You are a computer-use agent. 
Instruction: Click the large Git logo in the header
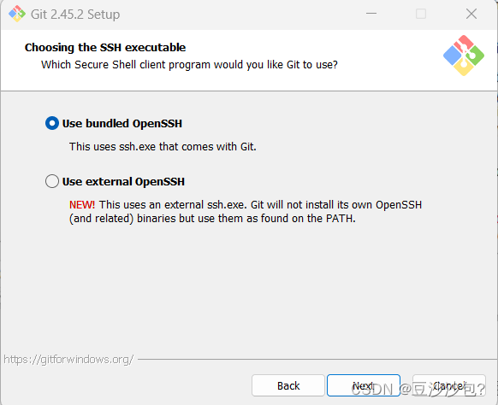(x=464, y=56)
